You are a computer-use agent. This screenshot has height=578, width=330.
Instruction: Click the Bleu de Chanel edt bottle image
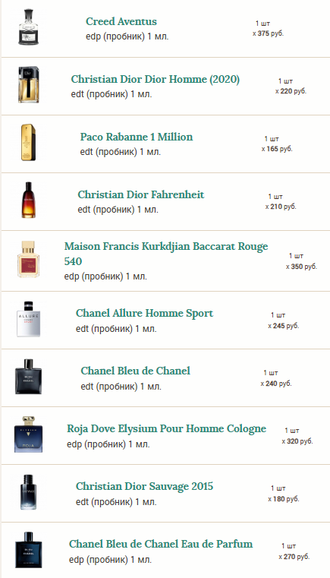point(28,377)
